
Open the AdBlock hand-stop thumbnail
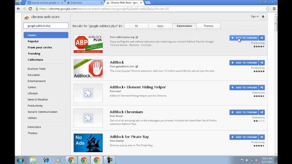88,68
